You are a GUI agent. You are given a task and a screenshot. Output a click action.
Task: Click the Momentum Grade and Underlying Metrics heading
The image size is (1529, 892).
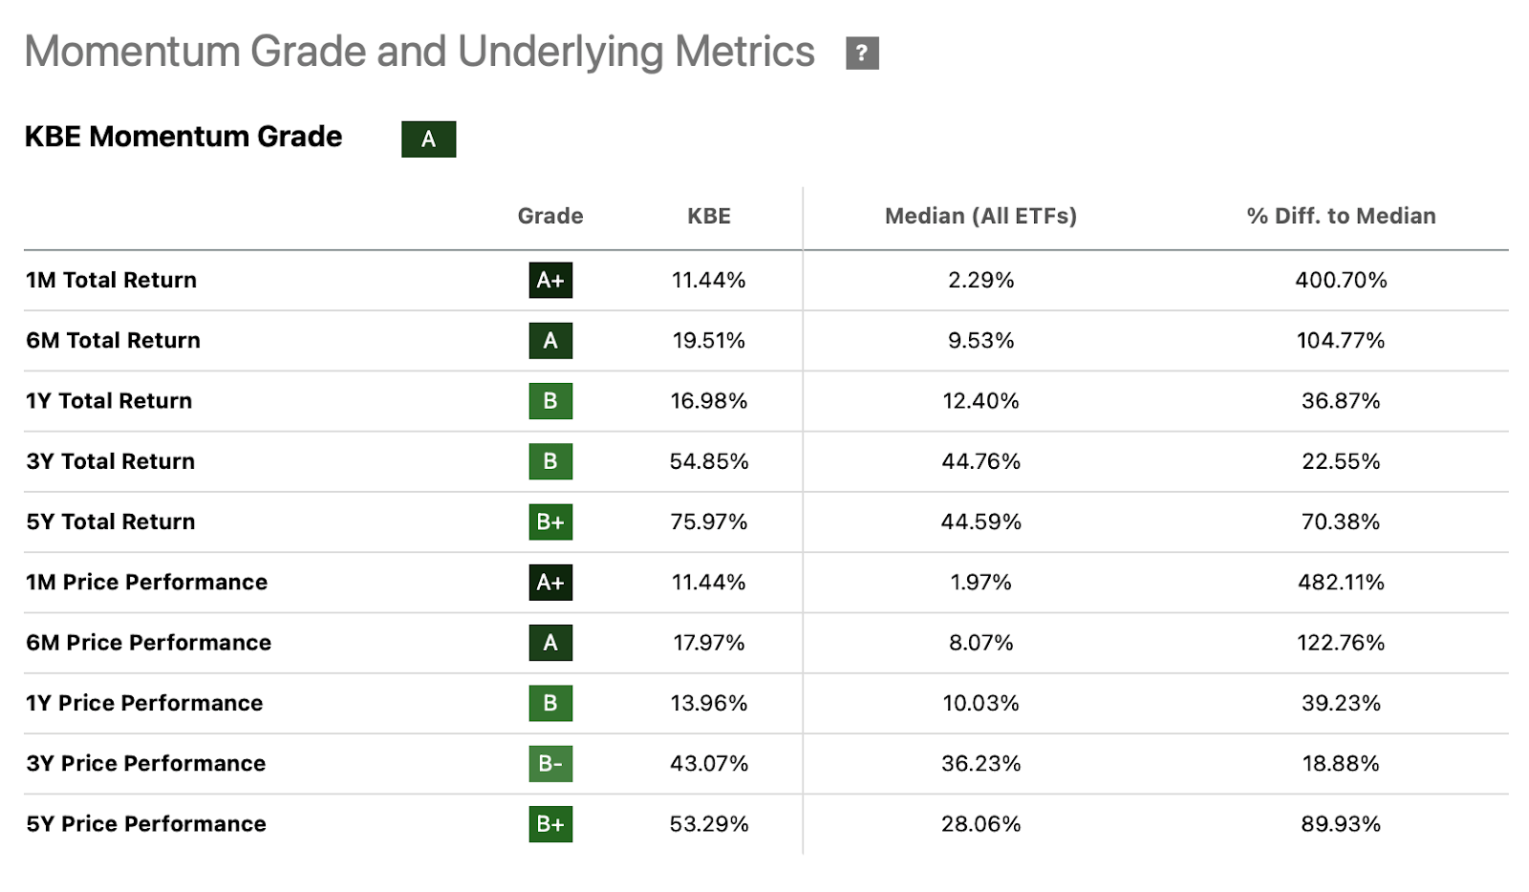(x=420, y=53)
